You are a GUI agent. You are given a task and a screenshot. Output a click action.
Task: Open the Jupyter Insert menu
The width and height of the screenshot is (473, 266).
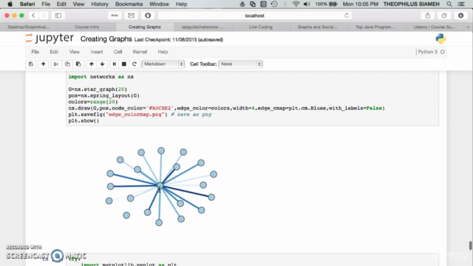(97, 52)
